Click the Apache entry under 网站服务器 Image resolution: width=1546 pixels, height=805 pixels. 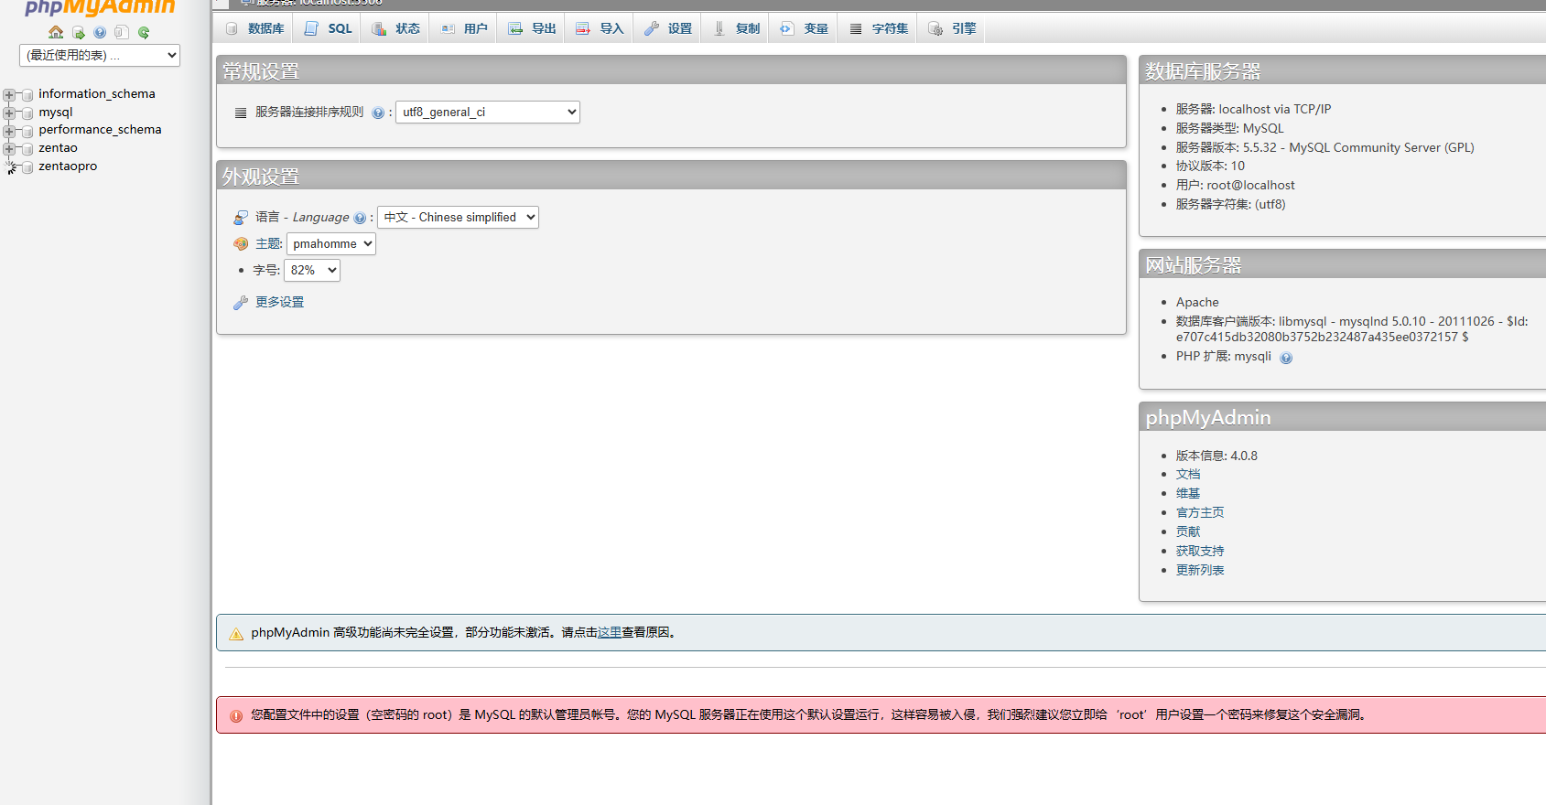(1197, 302)
